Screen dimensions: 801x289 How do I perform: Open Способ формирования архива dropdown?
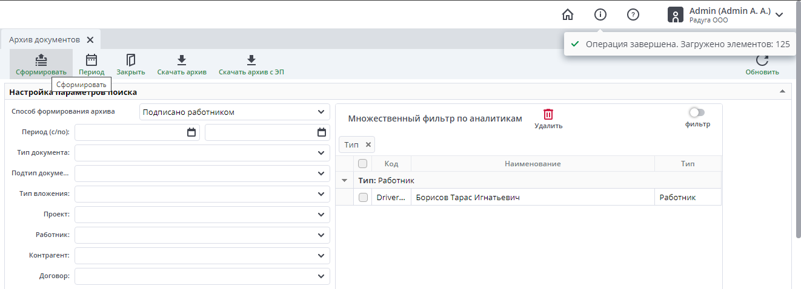click(234, 112)
